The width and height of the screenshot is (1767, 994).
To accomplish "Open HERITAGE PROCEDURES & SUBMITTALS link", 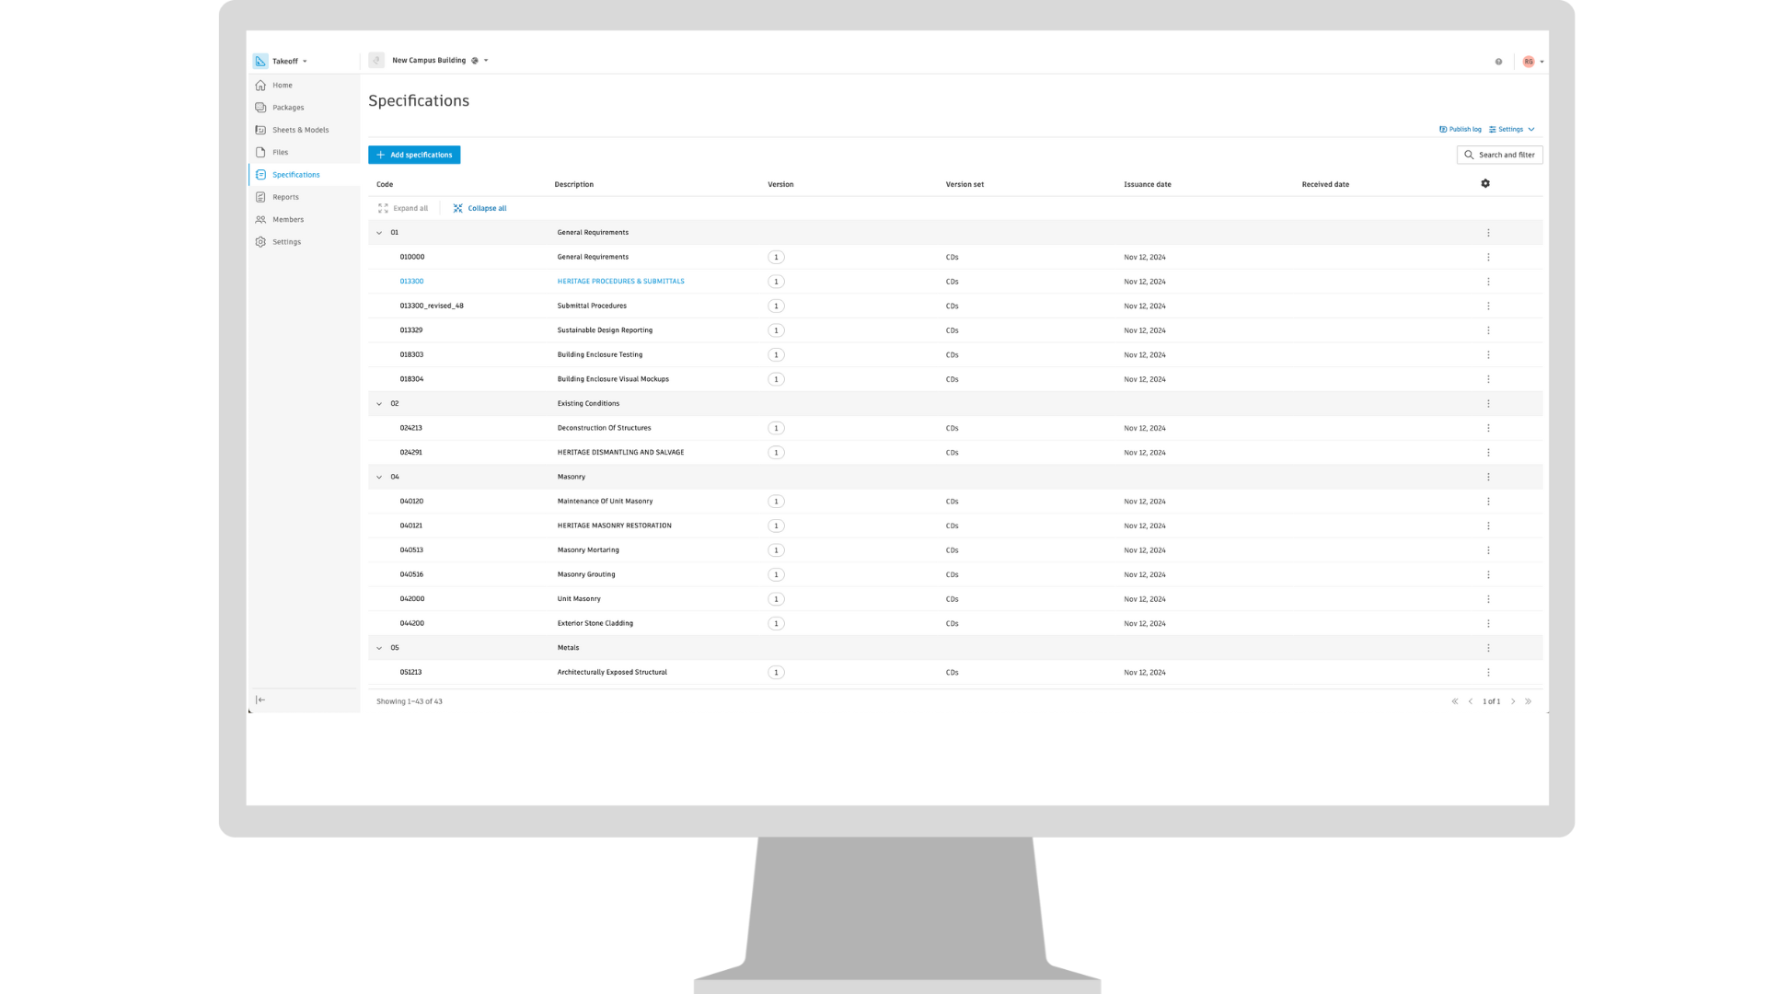I will coord(620,282).
